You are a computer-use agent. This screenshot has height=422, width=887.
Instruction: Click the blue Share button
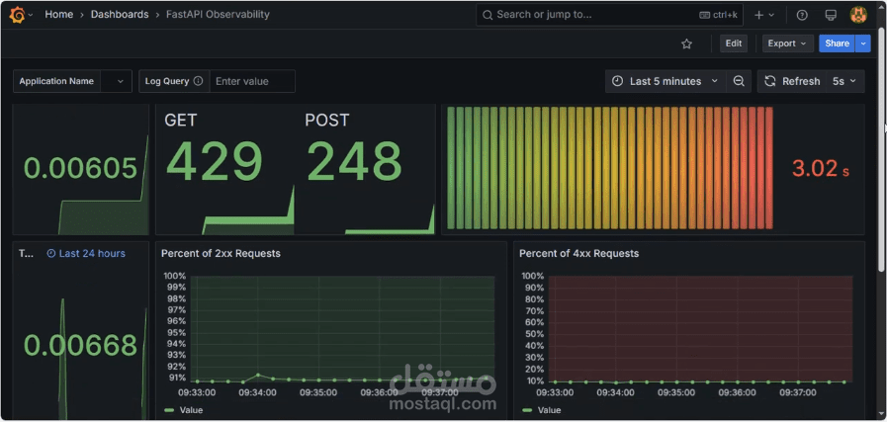pyautogui.click(x=837, y=43)
